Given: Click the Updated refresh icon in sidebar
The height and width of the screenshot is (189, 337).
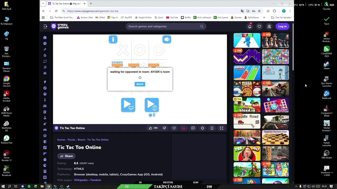Looking at the screenshot, I should point(45,61).
